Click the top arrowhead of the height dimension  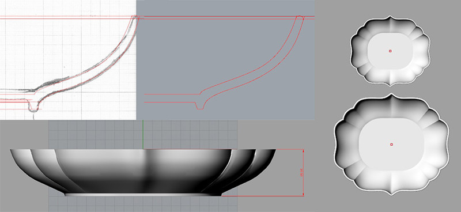tap(303, 151)
